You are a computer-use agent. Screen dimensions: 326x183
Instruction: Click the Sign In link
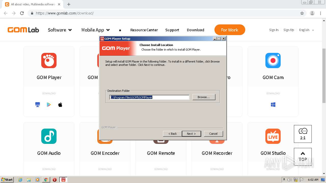[274, 30]
